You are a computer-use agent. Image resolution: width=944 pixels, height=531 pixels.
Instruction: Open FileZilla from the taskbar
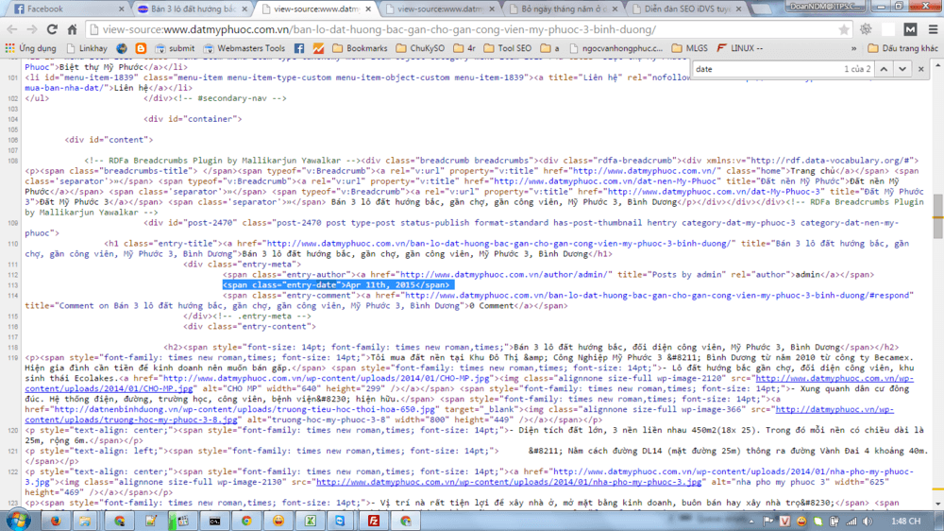(373, 521)
